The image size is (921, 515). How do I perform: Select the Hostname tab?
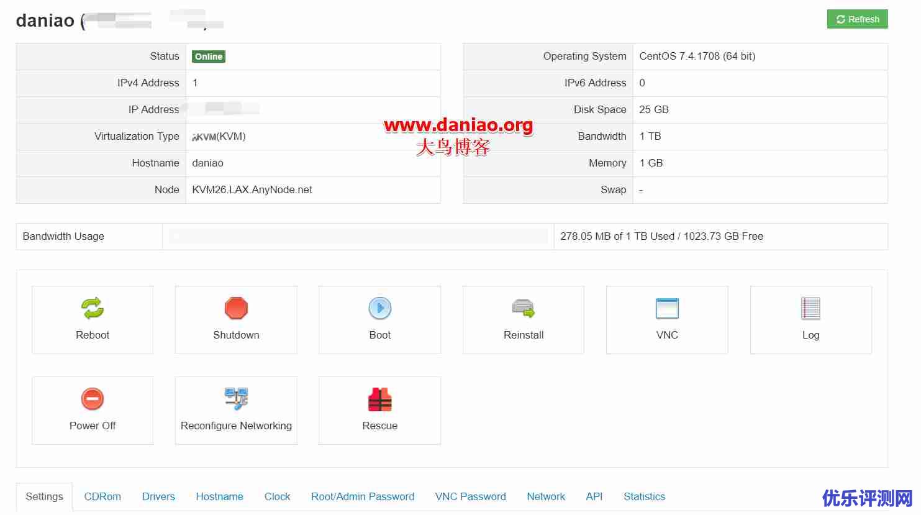click(219, 496)
